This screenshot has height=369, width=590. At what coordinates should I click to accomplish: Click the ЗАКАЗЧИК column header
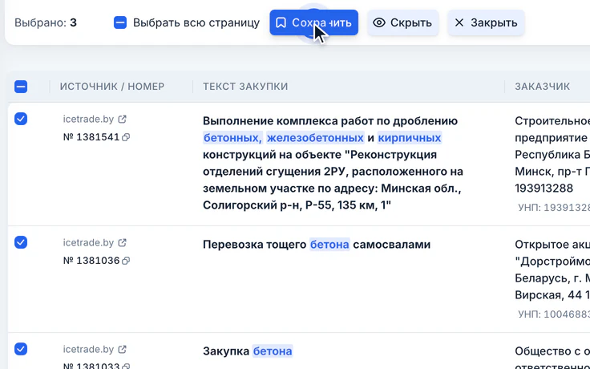click(x=542, y=87)
